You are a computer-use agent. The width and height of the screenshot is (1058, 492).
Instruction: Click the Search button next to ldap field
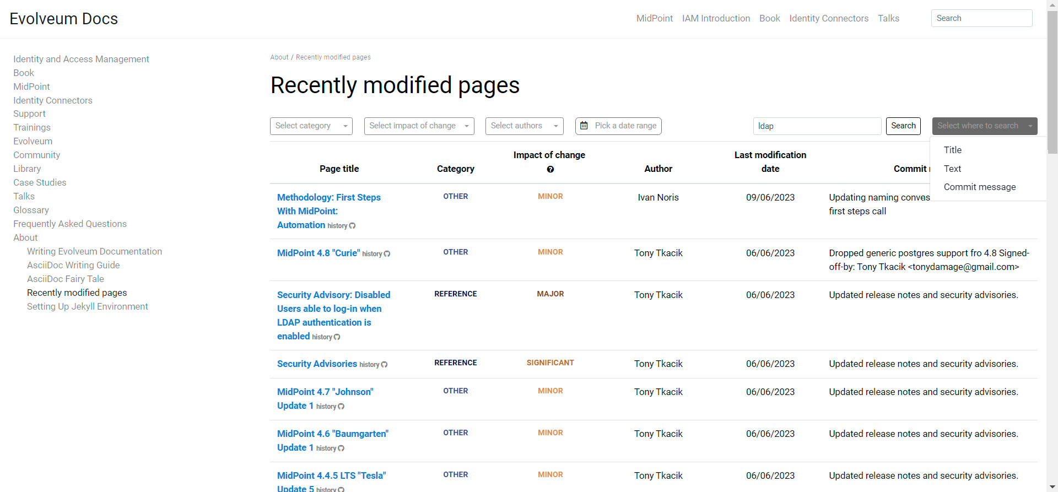pyautogui.click(x=903, y=126)
